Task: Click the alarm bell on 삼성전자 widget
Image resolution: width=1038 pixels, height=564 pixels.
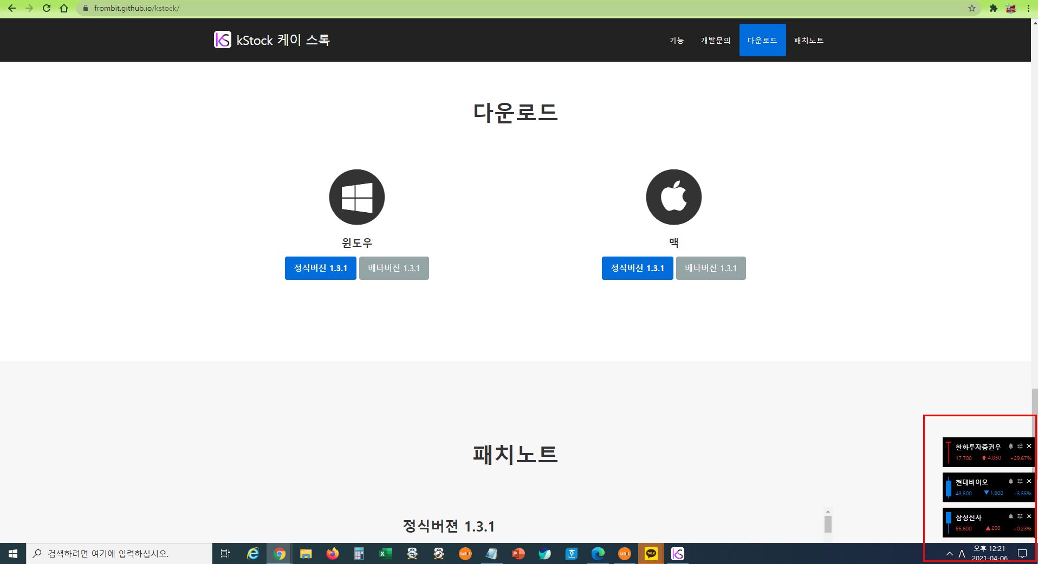Action: point(1010,516)
